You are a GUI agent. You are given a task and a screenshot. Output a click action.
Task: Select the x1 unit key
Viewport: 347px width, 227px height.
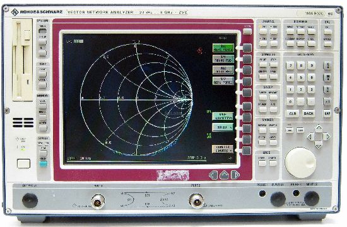point(327,102)
